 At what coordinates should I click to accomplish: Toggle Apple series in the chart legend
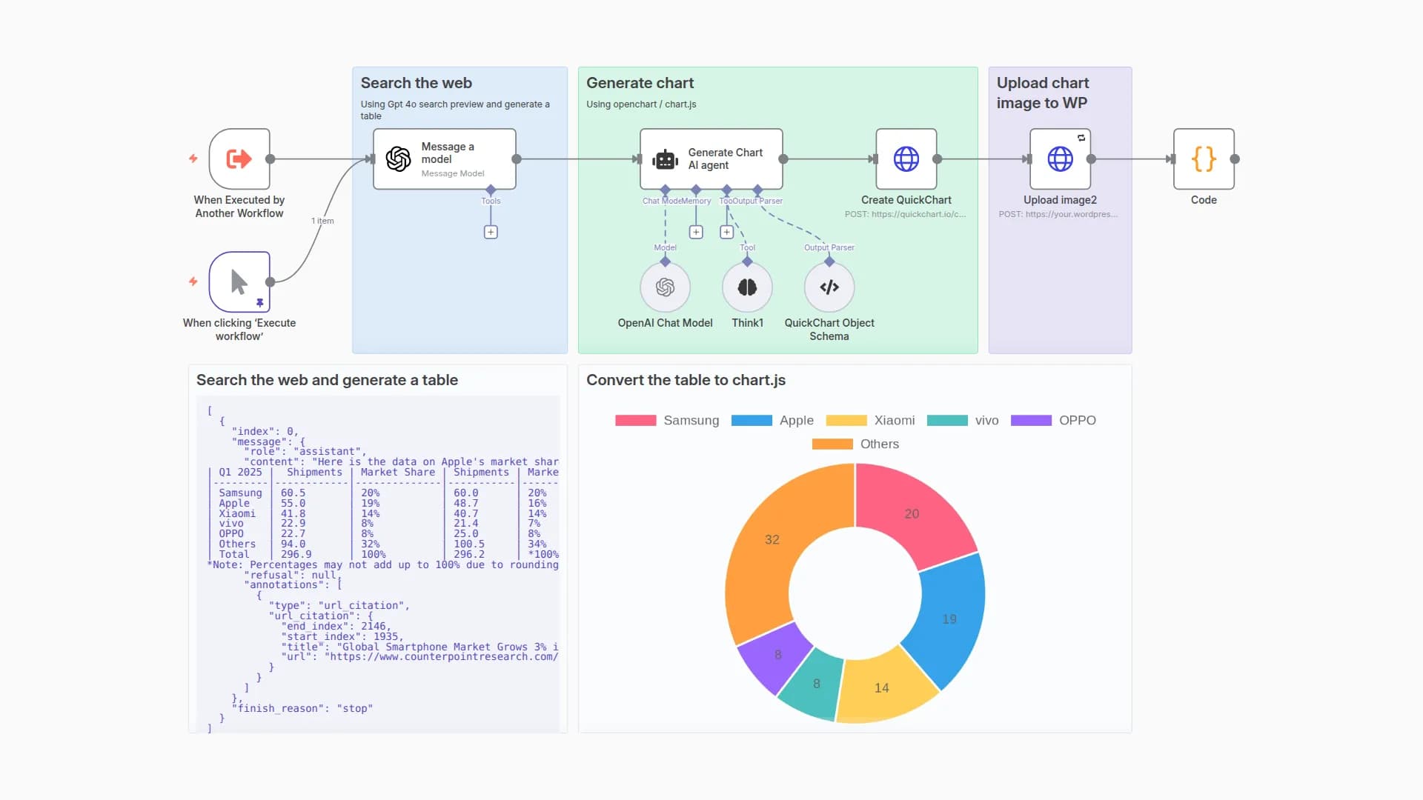point(796,420)
